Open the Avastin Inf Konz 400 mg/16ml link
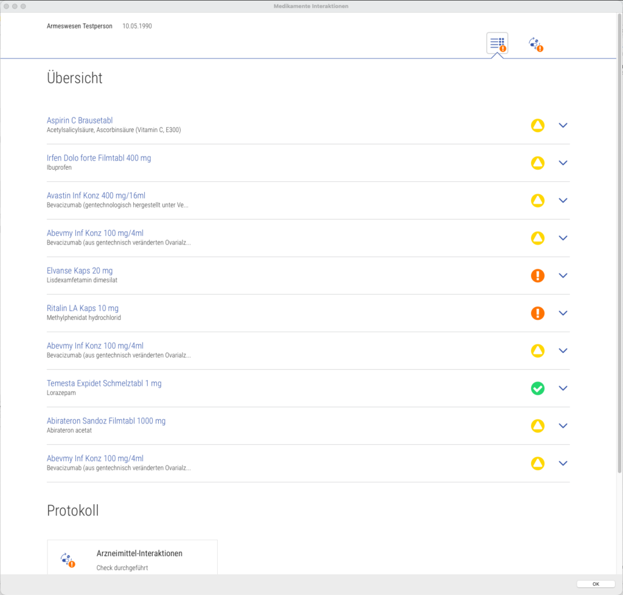 coord(96,195)
